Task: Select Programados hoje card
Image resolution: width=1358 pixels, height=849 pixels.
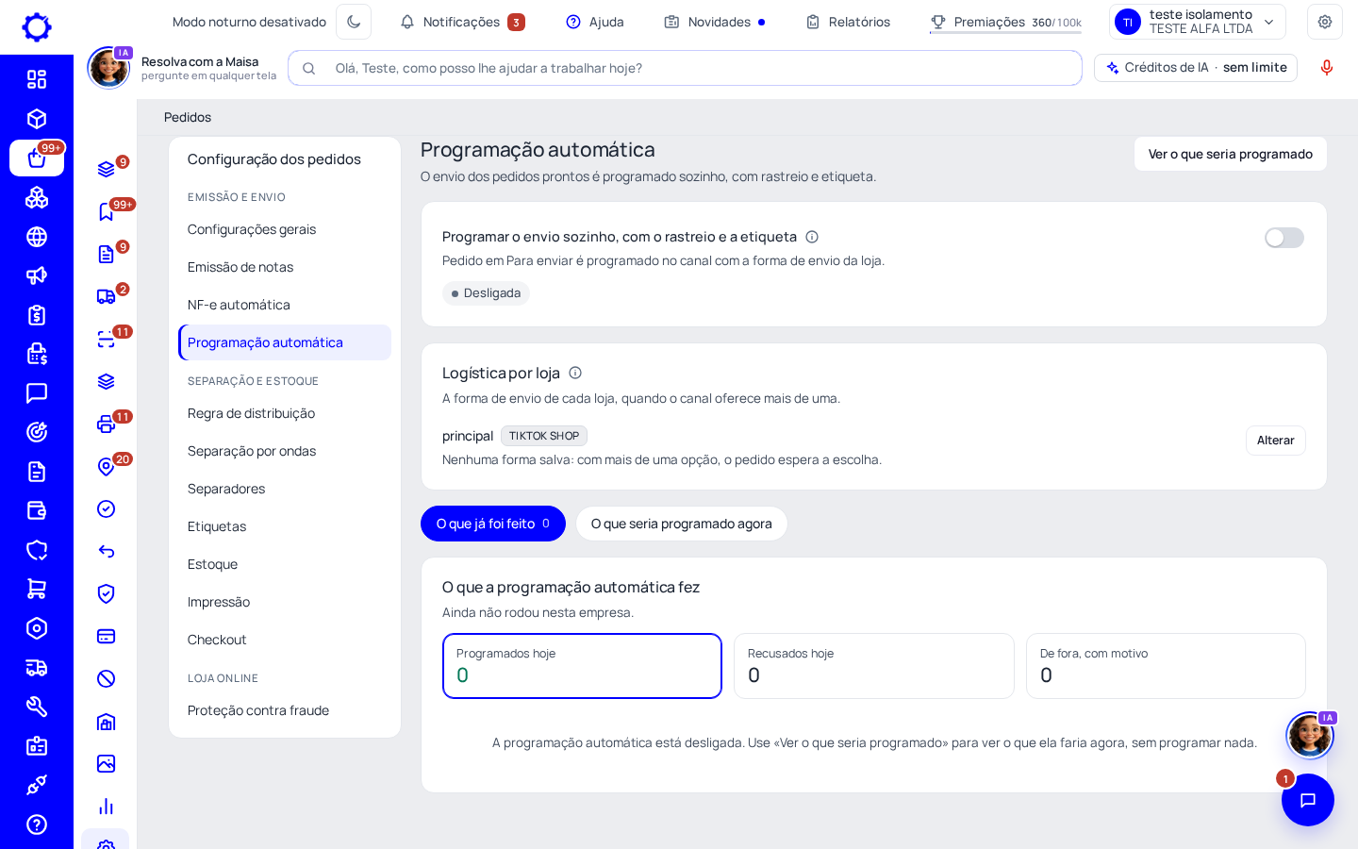Action: pyautogui.click(x=582, y=666)
